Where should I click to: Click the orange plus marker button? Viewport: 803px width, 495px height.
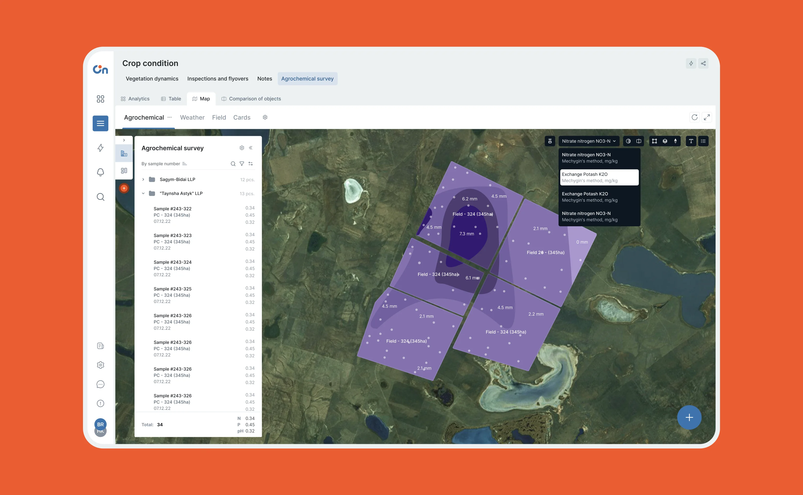pos(124,188)
